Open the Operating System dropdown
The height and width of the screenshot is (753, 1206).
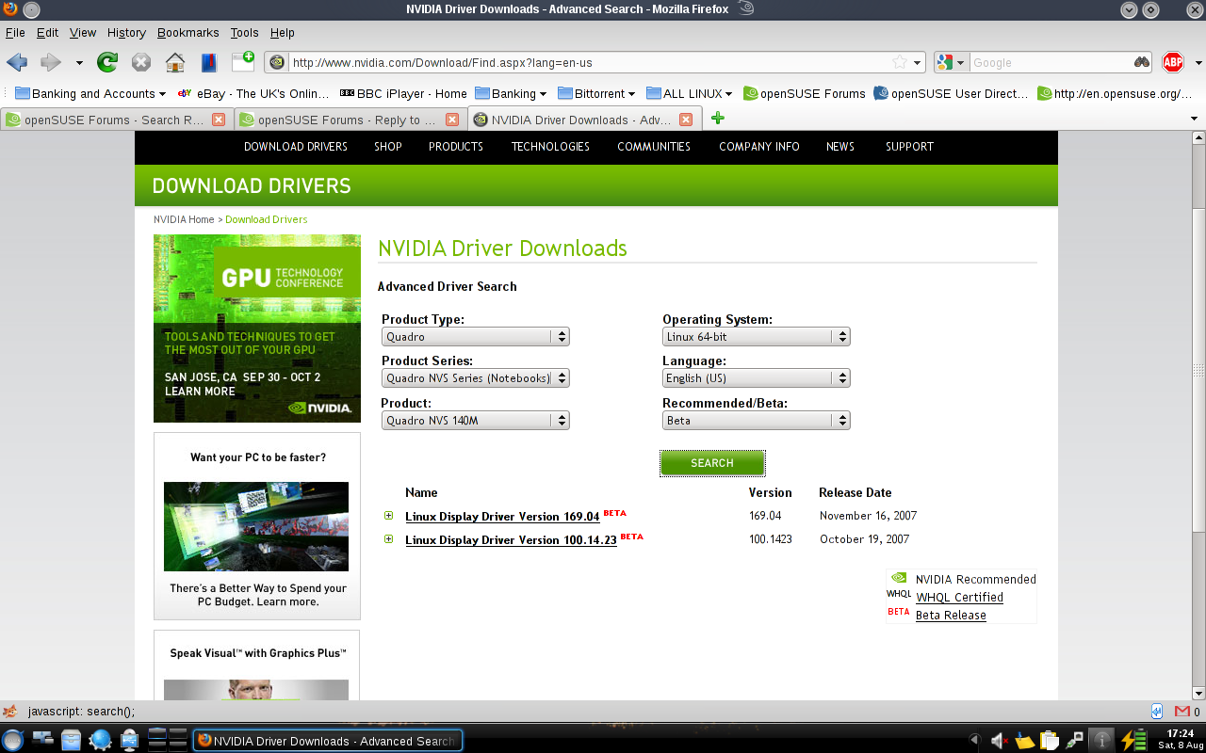click(x=756, y=336)
